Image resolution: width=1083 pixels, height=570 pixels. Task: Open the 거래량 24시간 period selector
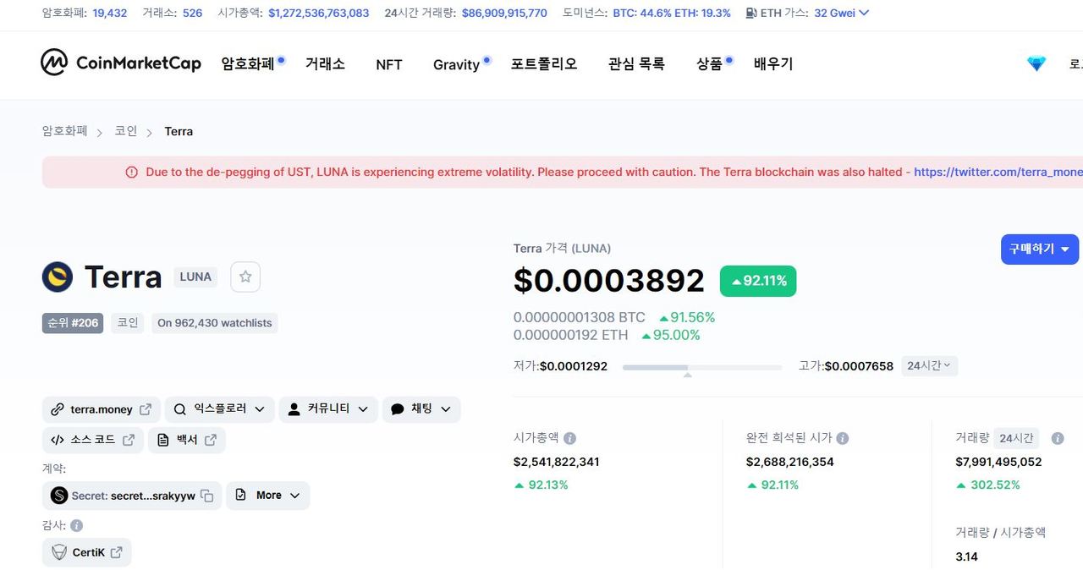point(1016,438)
